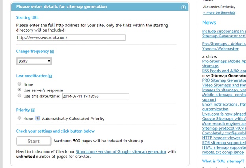
Task: Open Standalone version of Google sitemap generator link
Action: (x=121, y=151)
